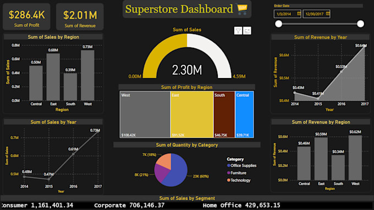
Task: Click the 4.59M gauge maximum label
Action: 239,76
